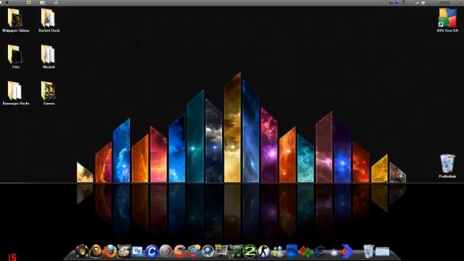Open the blue C icon in dock

tap(152, 252)
